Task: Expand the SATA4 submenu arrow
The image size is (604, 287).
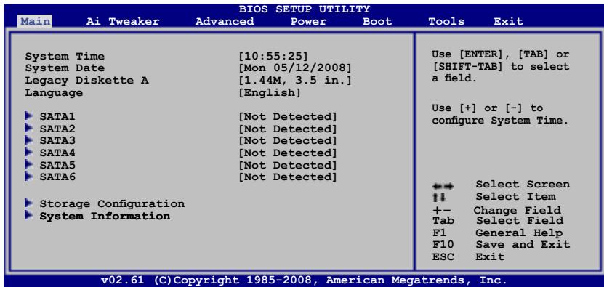Action: click(x=28, y=152)
